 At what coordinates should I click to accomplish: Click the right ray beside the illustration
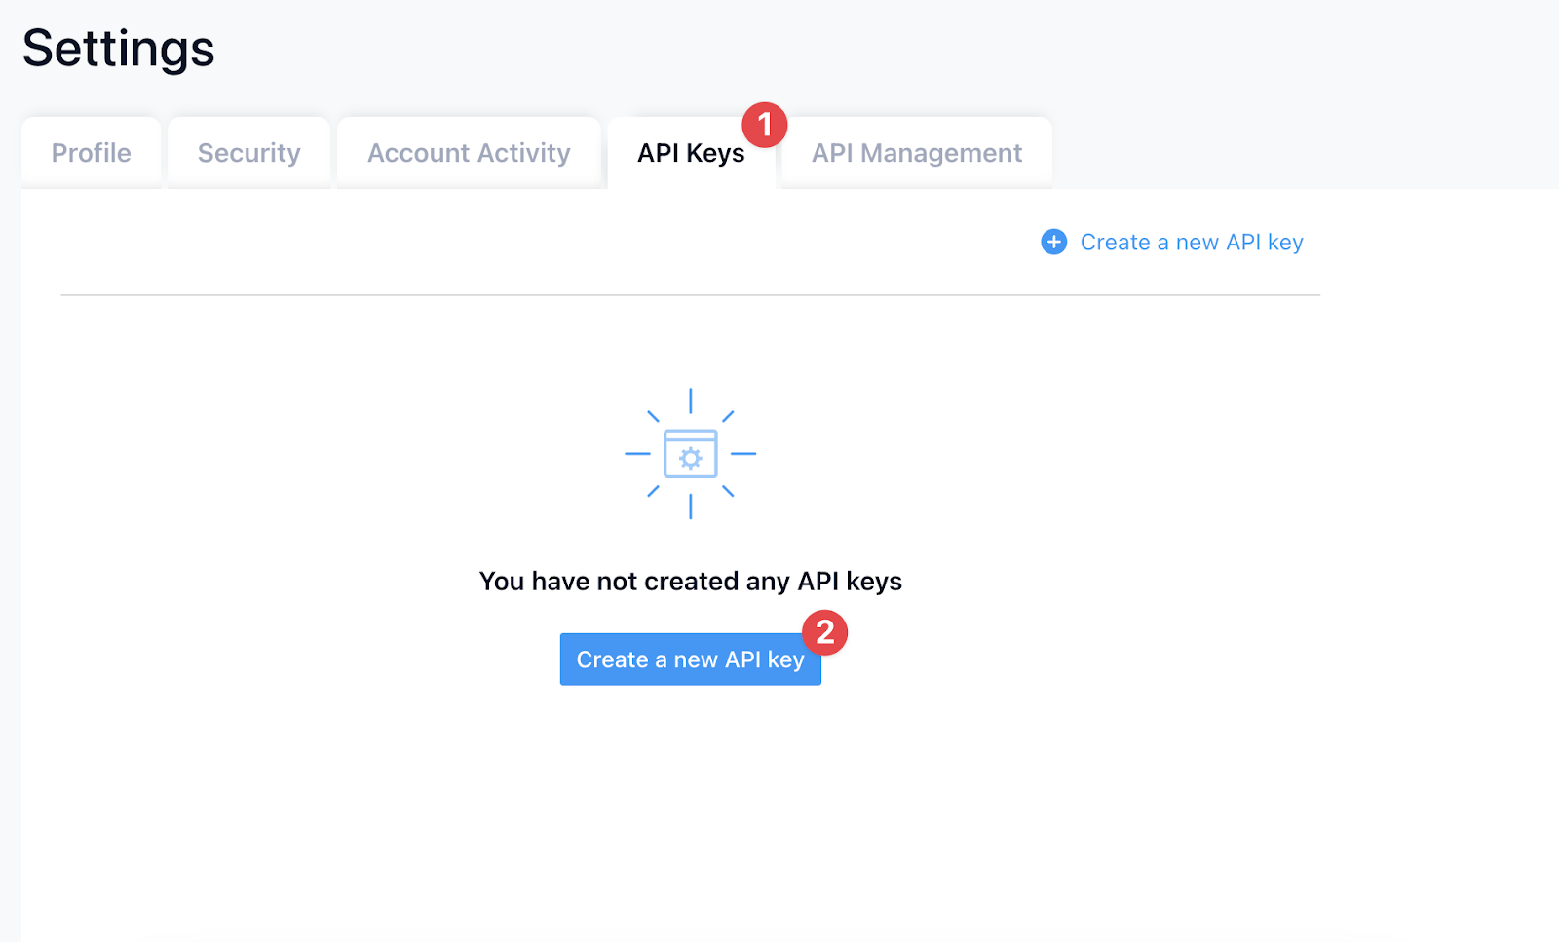(743, 454)
